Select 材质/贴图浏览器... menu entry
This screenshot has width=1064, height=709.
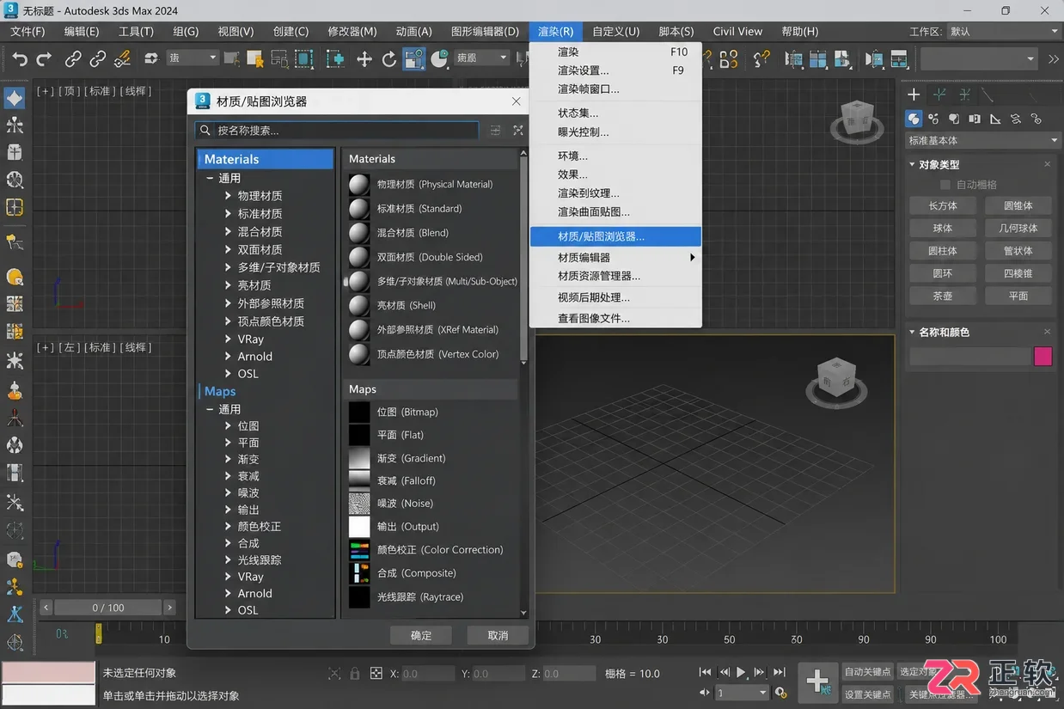click(615, 236)
